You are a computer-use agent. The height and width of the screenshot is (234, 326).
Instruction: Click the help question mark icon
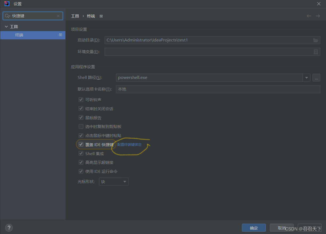[9, 228]
